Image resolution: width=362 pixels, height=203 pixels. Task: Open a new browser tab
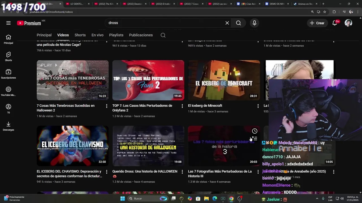point(323,4)
